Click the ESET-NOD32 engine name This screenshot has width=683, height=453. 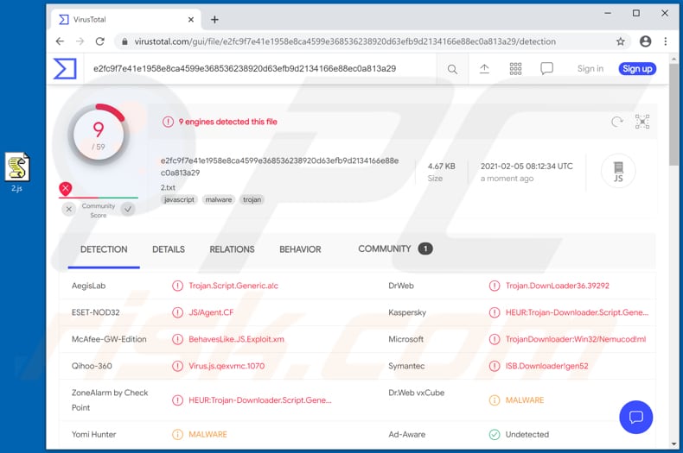click(x=95, y=312)
